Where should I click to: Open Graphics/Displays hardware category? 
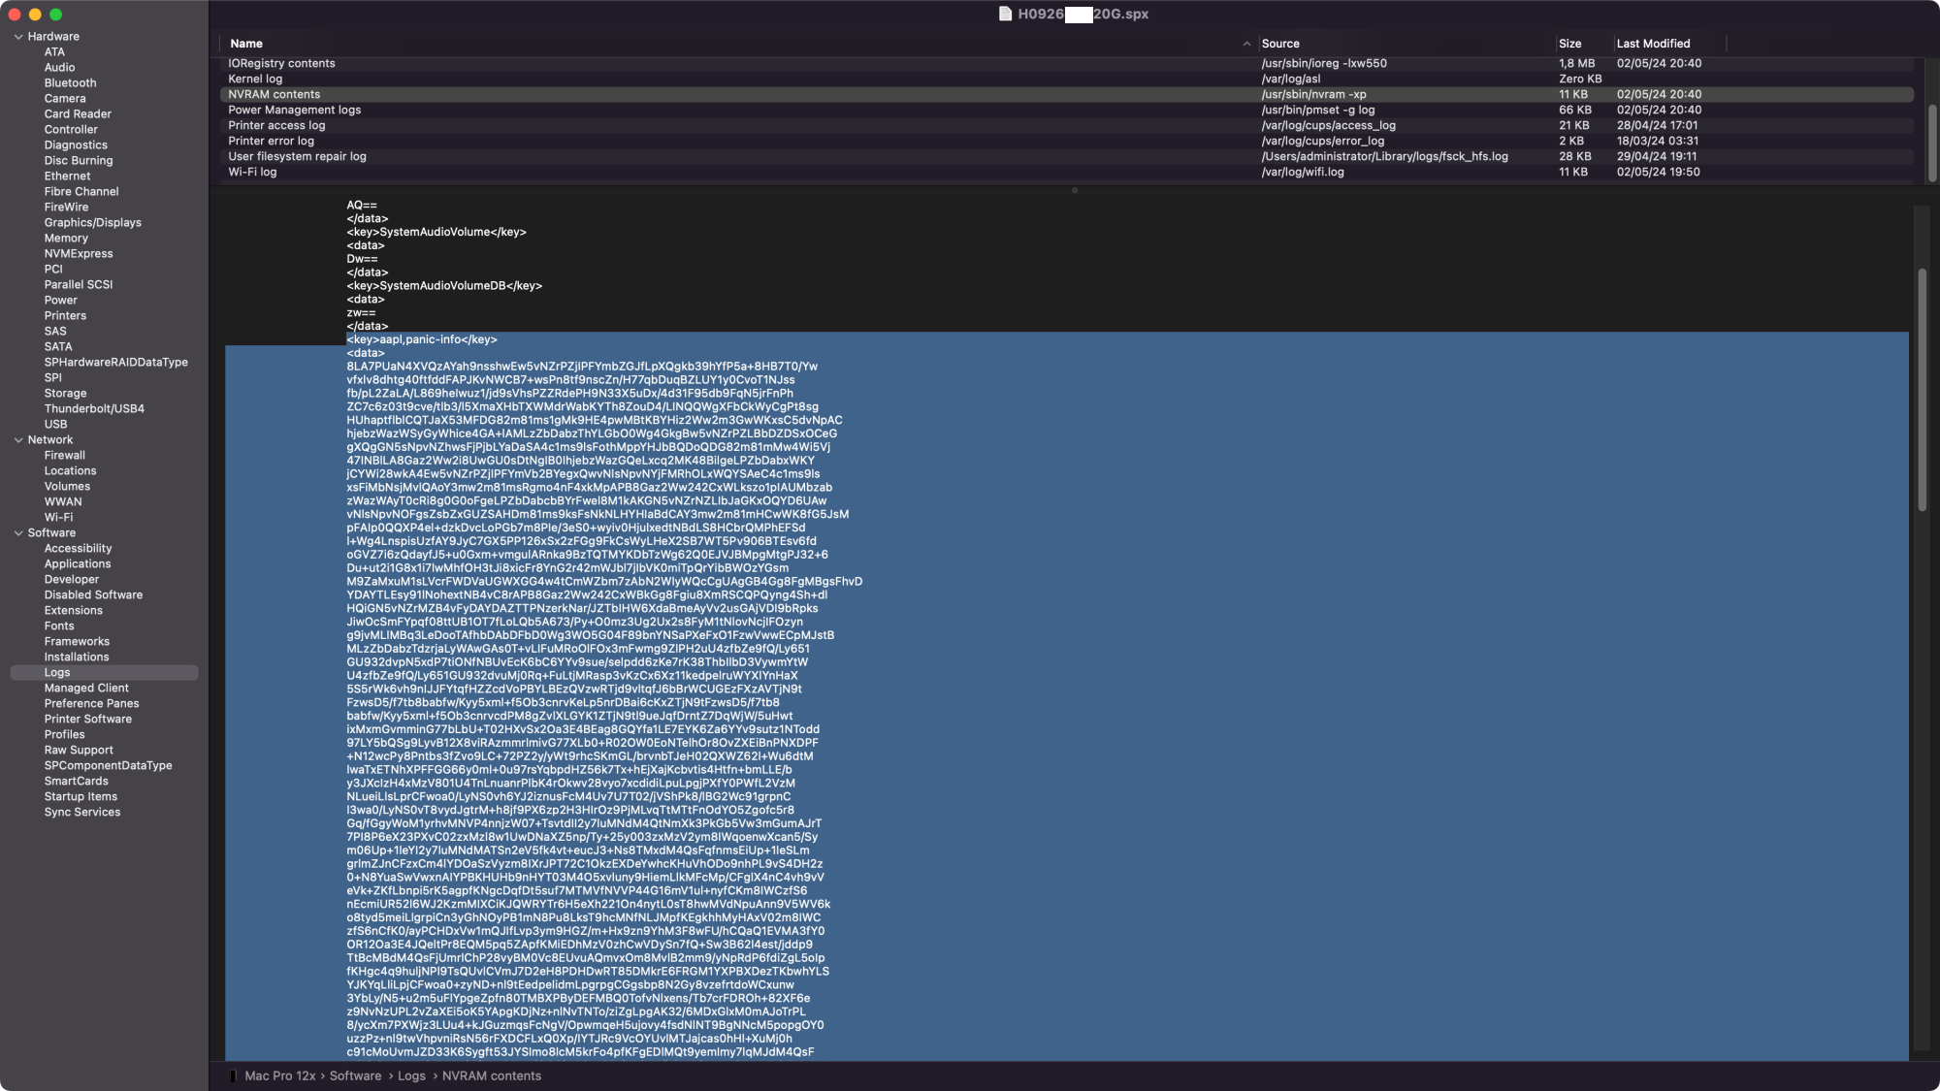click(92, 223)
